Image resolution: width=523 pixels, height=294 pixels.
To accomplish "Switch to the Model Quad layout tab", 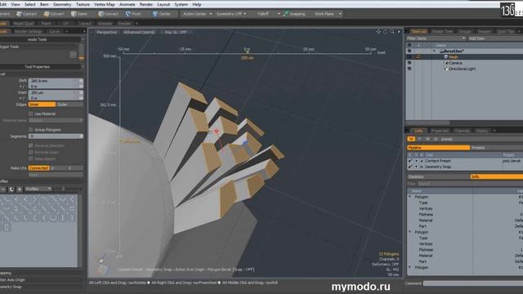I will 24,24.
